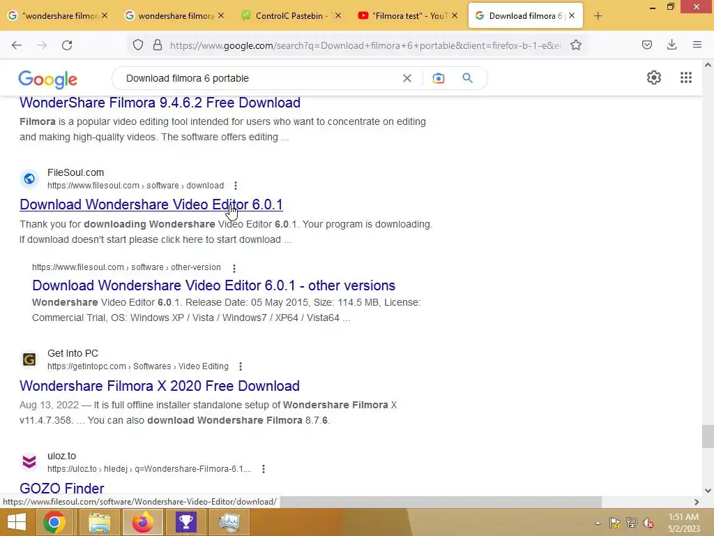The height and width of the screenshot is (536, 714).
Task: Clear the Google search box
Action: (407, 78)
